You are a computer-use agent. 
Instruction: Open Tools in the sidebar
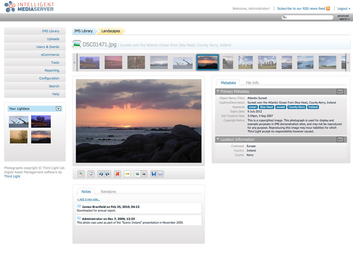click(x=35, y=62)
